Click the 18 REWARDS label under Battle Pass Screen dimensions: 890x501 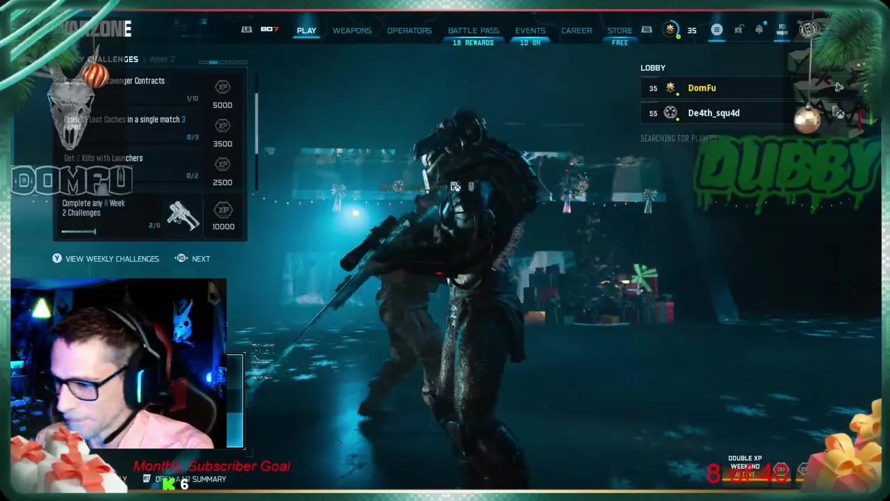473,43
